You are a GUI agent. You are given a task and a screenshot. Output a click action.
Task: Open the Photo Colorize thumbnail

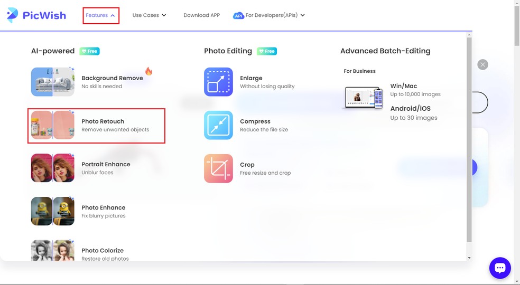53,251
